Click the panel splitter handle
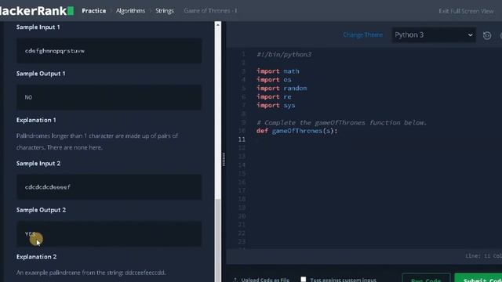Image resolution: width=502 pixels, height=282 pixels. pyautogui.click(x=224, y=159)
